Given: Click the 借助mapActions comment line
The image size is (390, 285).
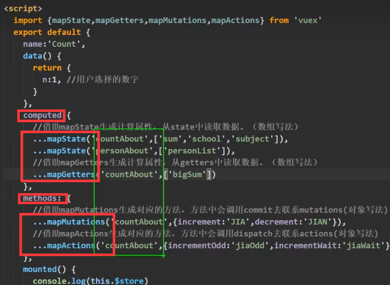Looking at the screenshot, I should [206, 234].
